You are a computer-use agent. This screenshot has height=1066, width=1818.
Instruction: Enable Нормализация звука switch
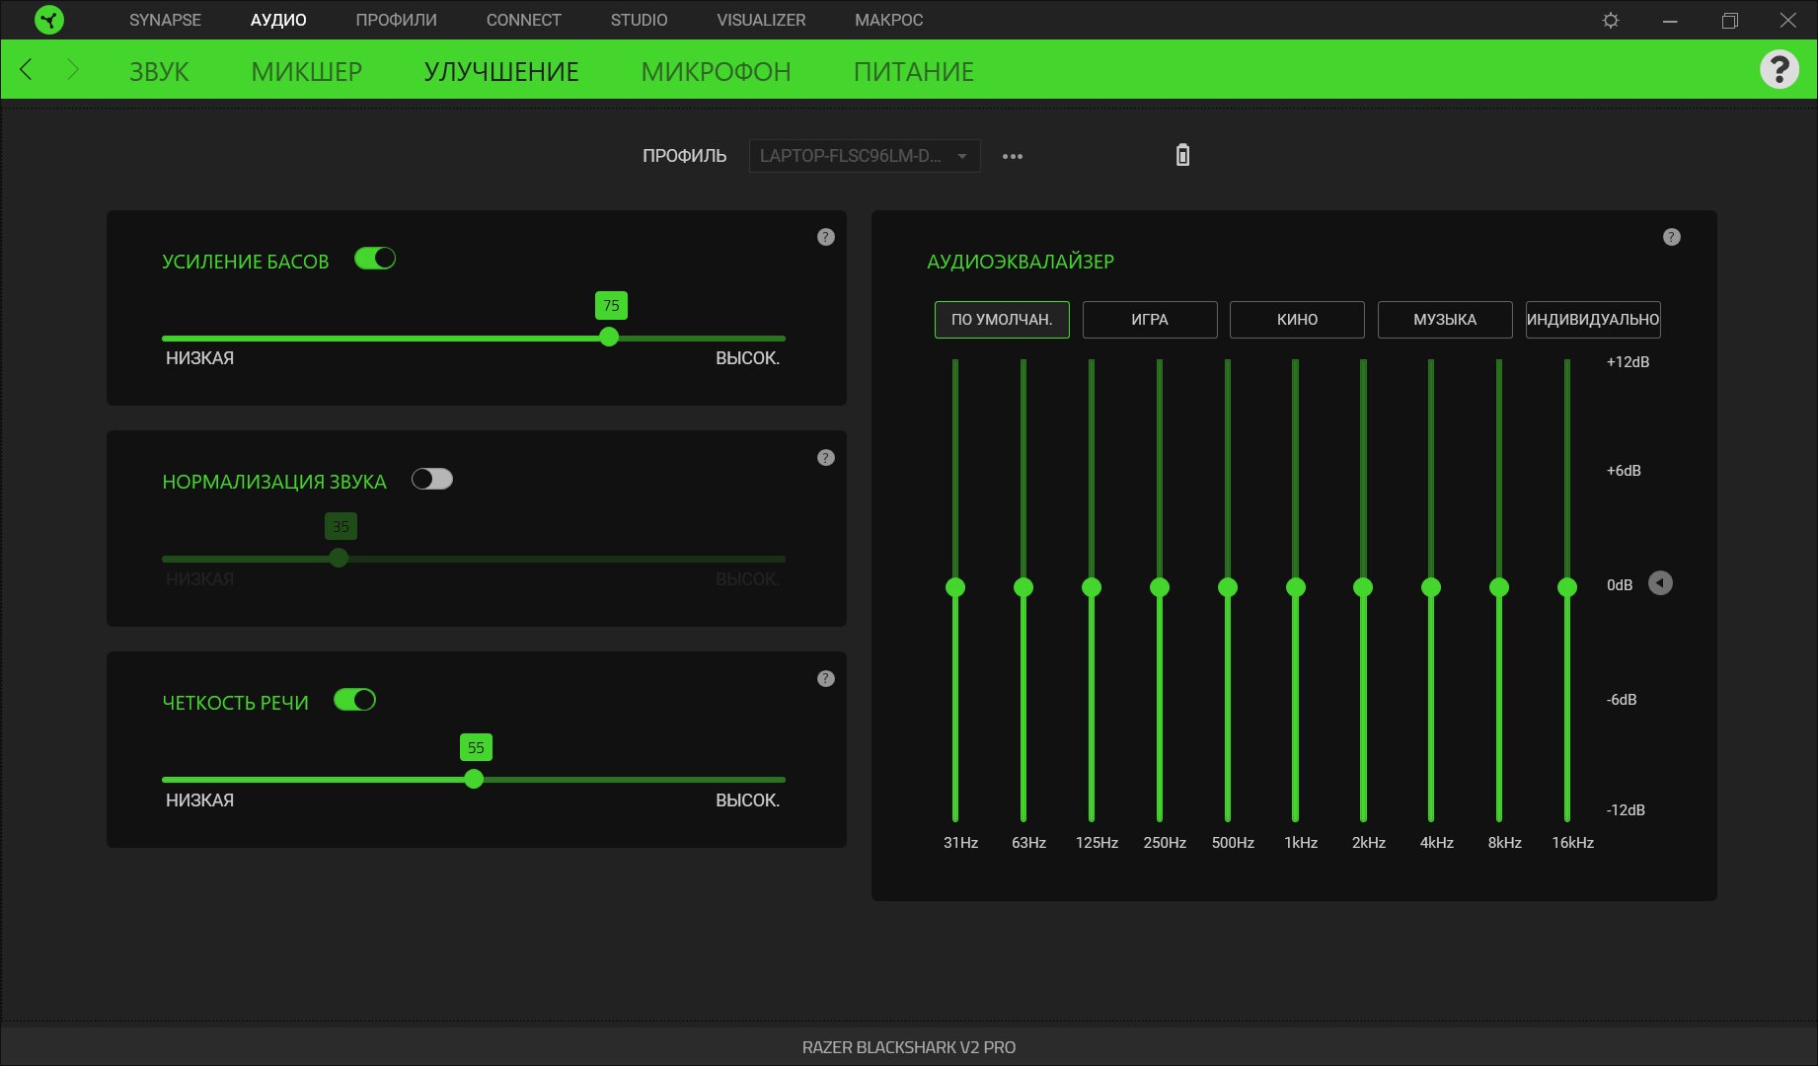coord(432,479)
